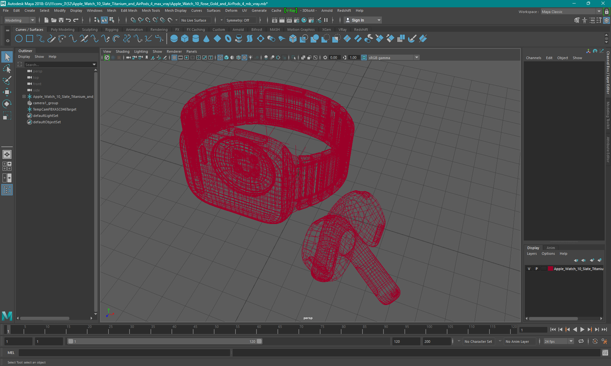Image resolution: width=611 pixels, height=366 pixels.
Task: Switch to four-view panel layout
Action: coord(7,166)
